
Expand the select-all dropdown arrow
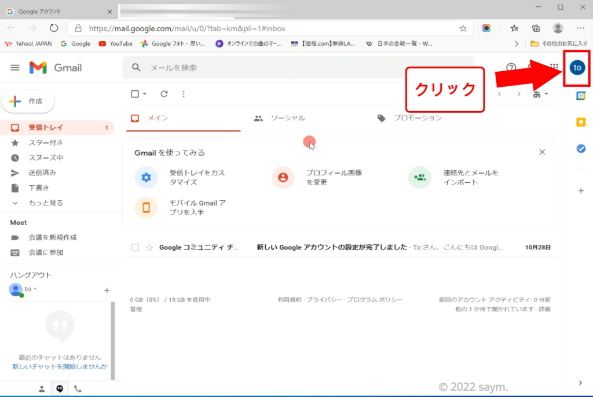(145, 94)
